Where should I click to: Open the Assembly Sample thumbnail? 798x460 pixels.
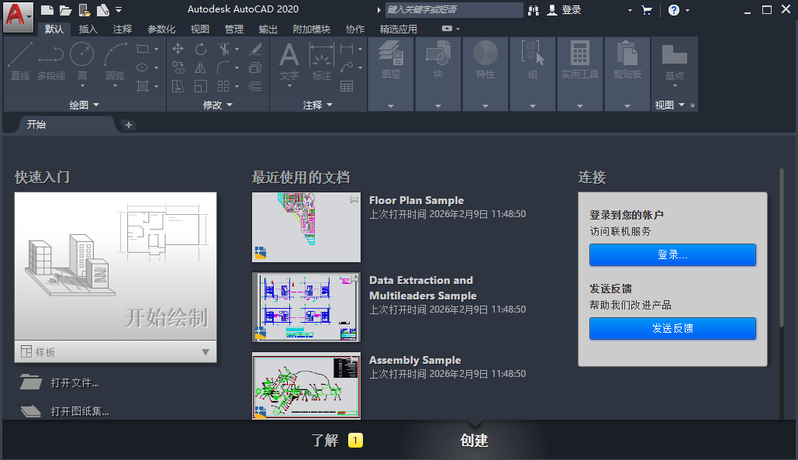tap(306, 386)
